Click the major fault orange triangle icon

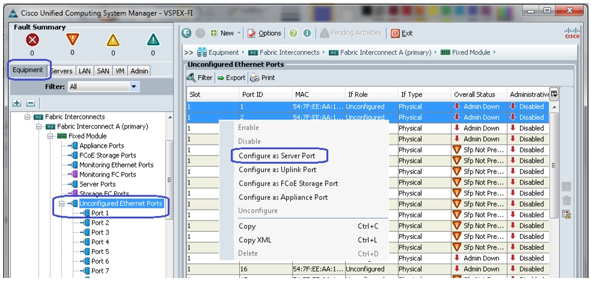click(72, 40)
